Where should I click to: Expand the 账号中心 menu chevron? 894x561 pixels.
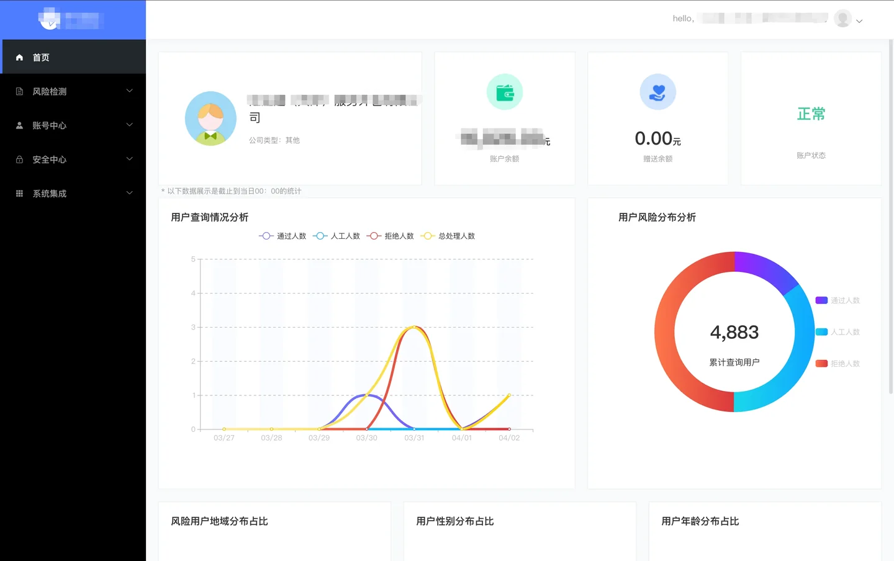coord(129,125)
